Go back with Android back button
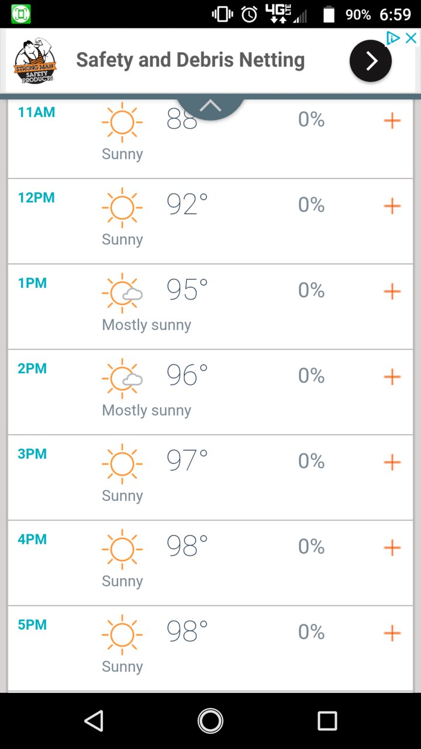The width and height of the screenshot is (421, 749). pos(94,721)
